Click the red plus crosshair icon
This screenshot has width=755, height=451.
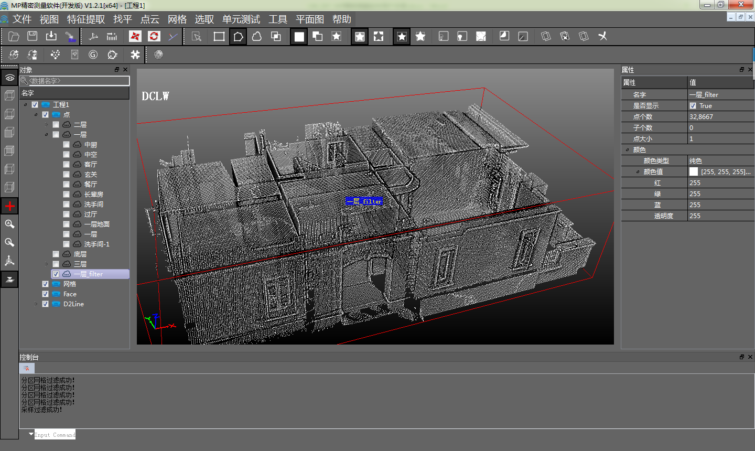tap(9, 206)
